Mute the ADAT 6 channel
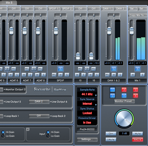The width and height of the screenshot is (148, 146). click(11, 75)
